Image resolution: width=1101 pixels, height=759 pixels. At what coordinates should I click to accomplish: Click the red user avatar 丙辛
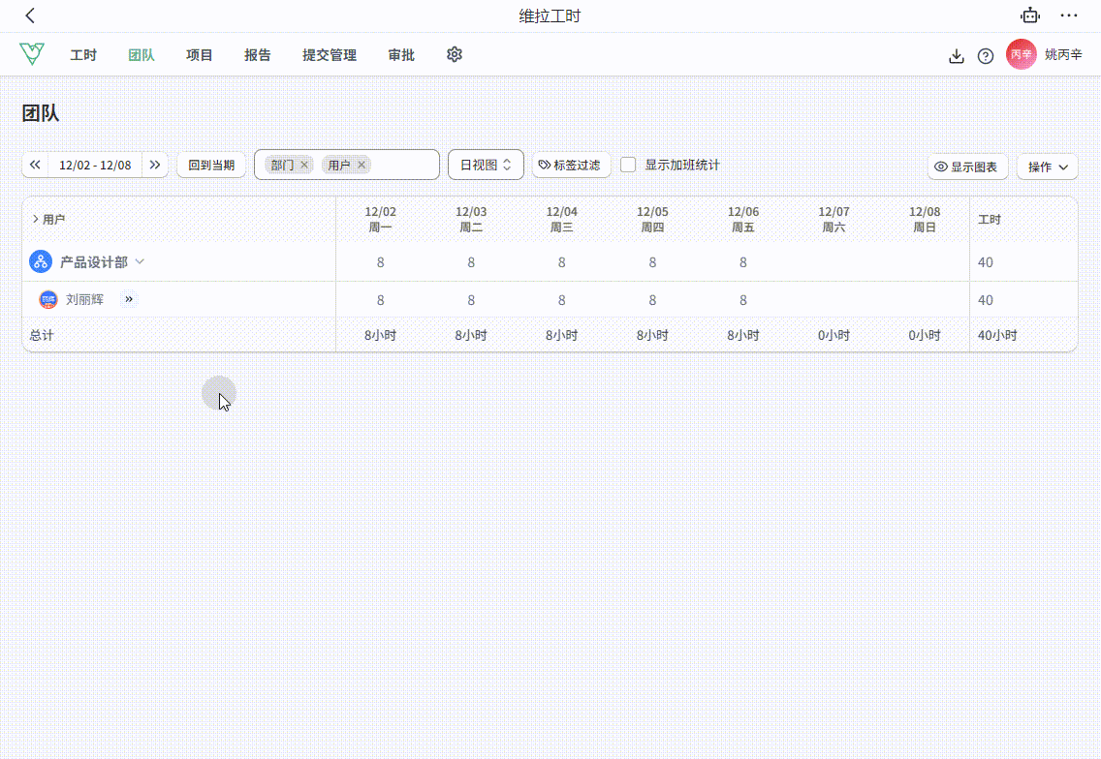pos(1021,54)
